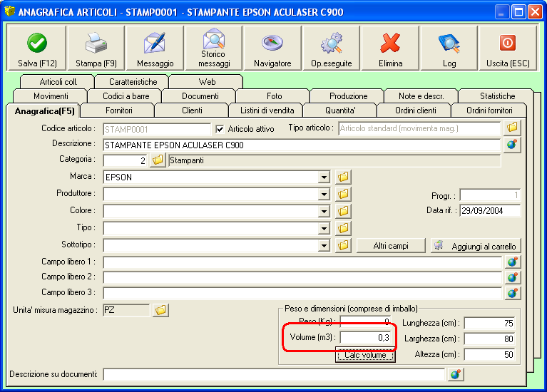This screenshot has width=547, height=392.
Task: Click the Calc volume button
Action: [x=365, y=355]
